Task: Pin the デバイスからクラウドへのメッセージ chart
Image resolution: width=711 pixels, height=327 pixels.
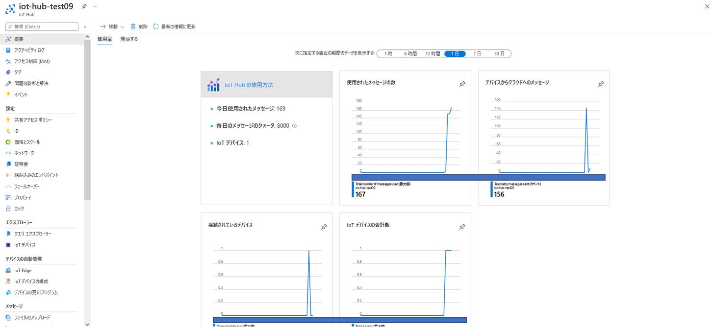Action: click(x=601, y=84)
